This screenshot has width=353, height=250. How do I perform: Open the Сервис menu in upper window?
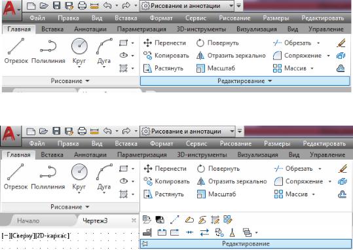(x=196, y=18)
